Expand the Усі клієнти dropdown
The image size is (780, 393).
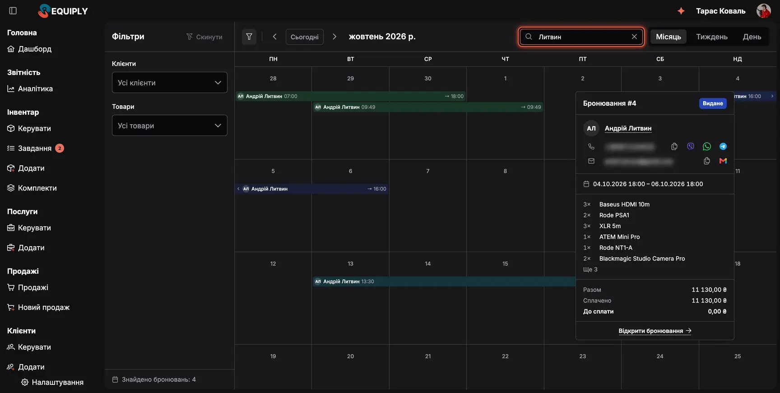170,83
